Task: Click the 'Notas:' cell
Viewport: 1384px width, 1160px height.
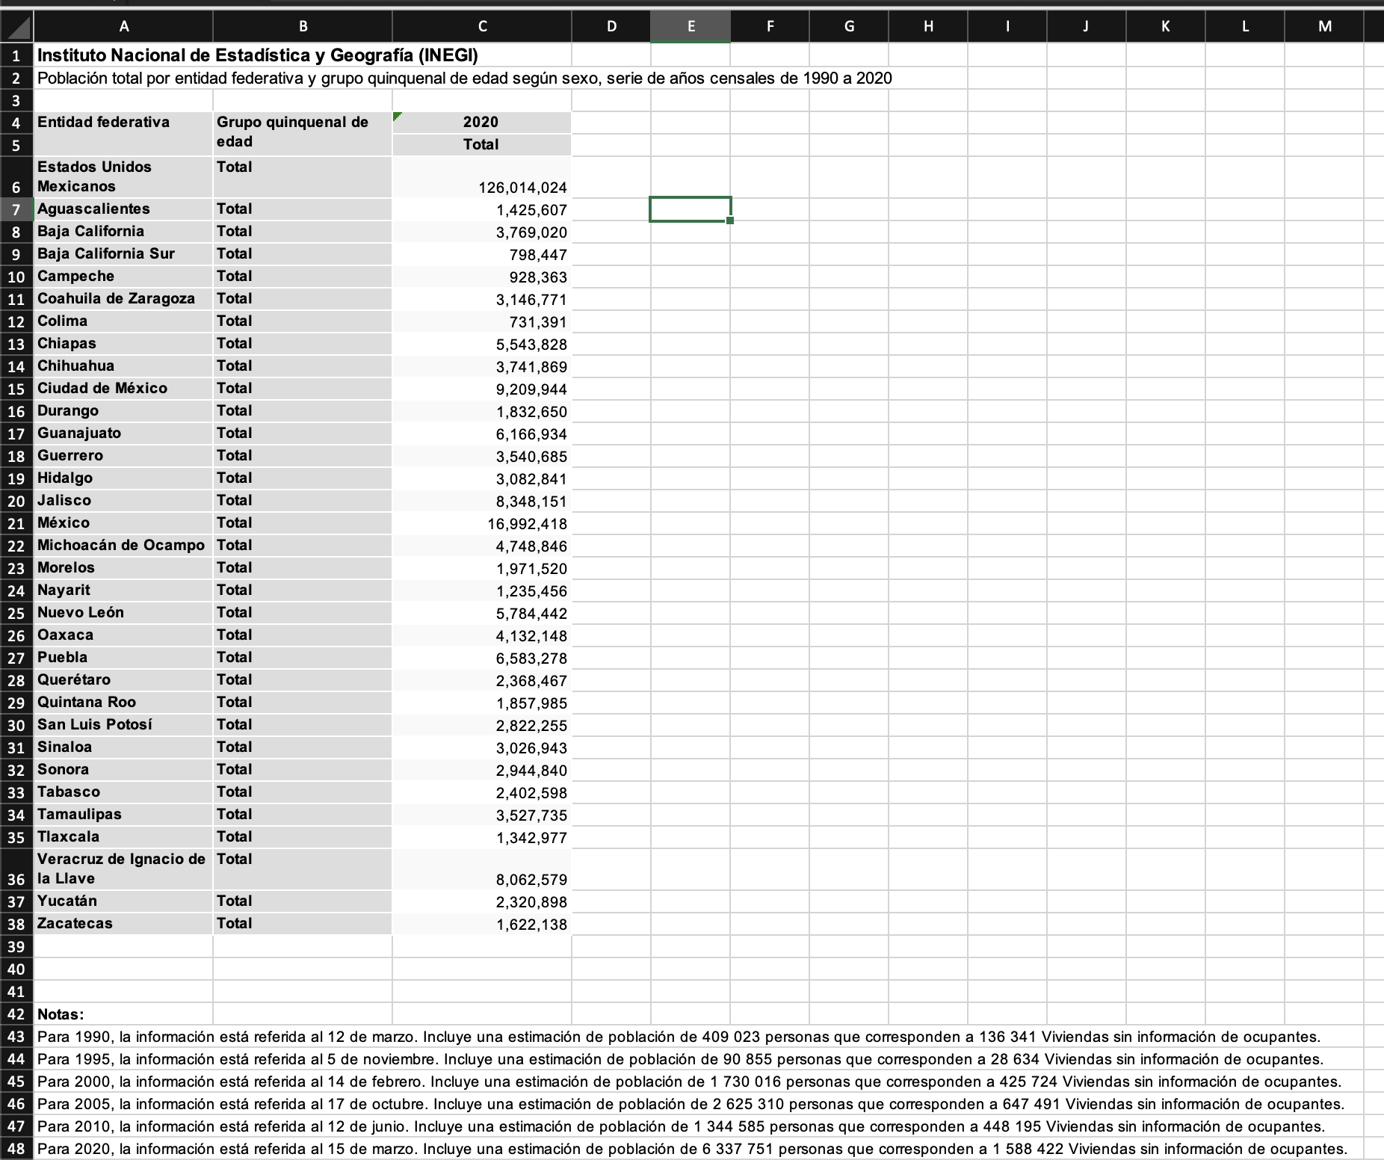Action: coord(123,1014)
